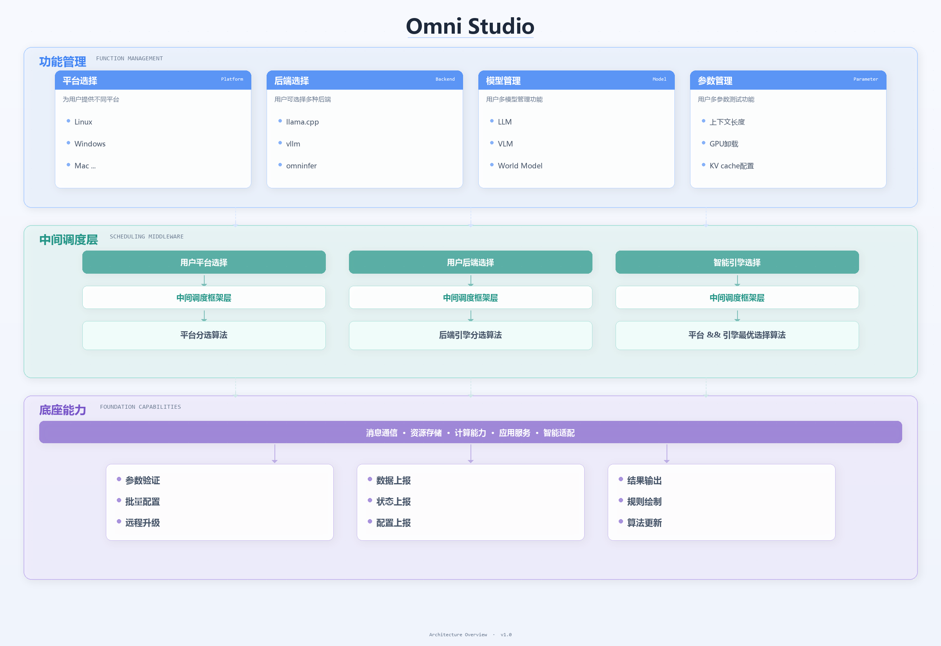Select the 参数验证 item
The image size is (941, 646).
click(x=143, y=480)
